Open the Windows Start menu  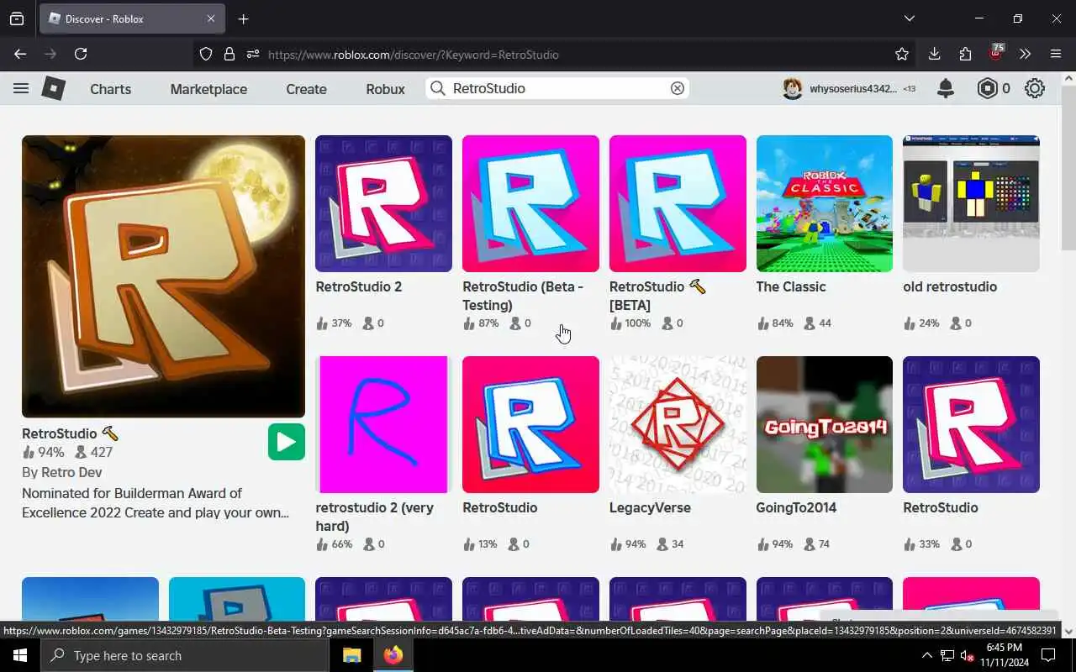(20, 655)
